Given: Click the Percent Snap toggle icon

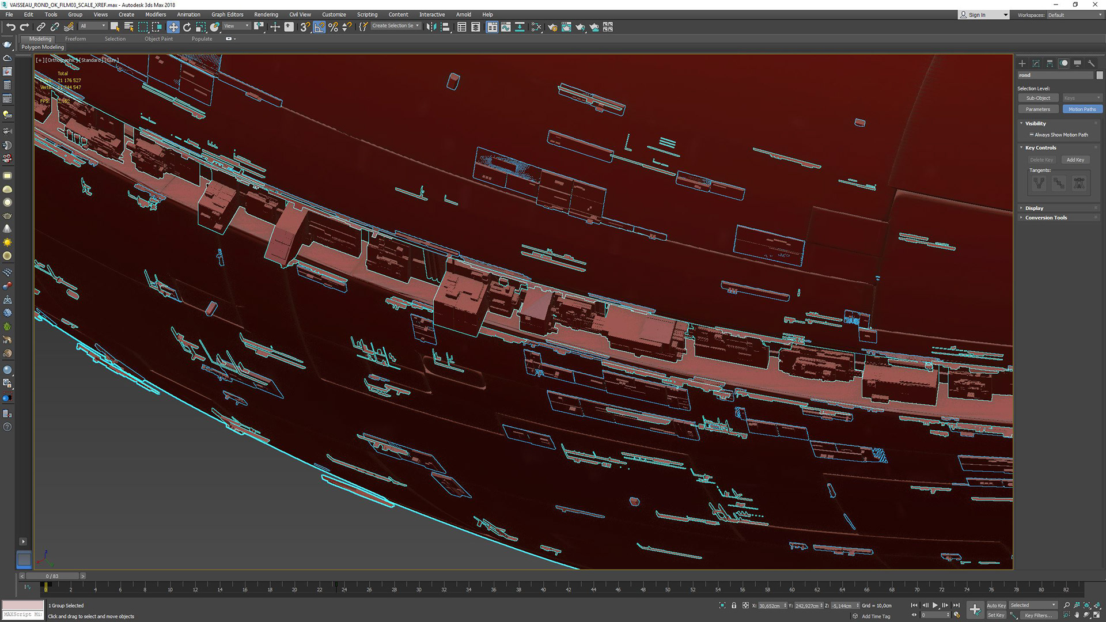Looking at the screenshot, I should click(333, 27).
